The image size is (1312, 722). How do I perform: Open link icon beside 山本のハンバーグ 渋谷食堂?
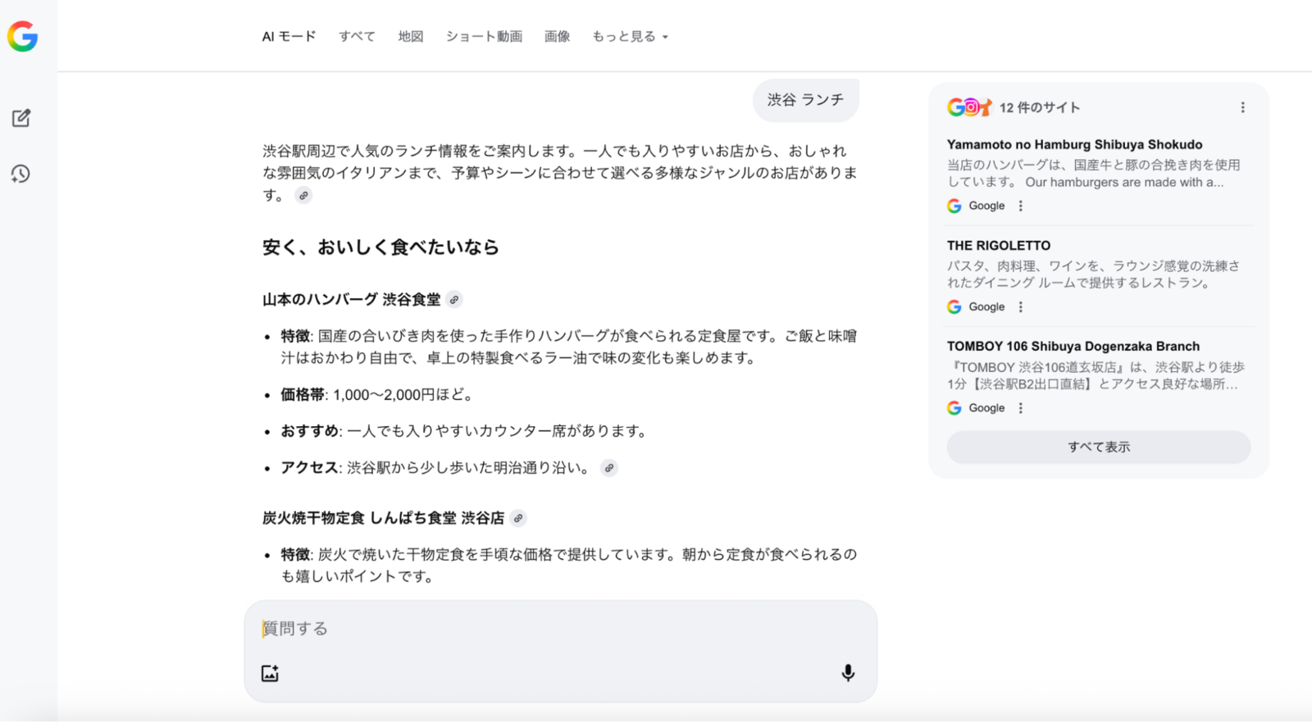(454, 300)
